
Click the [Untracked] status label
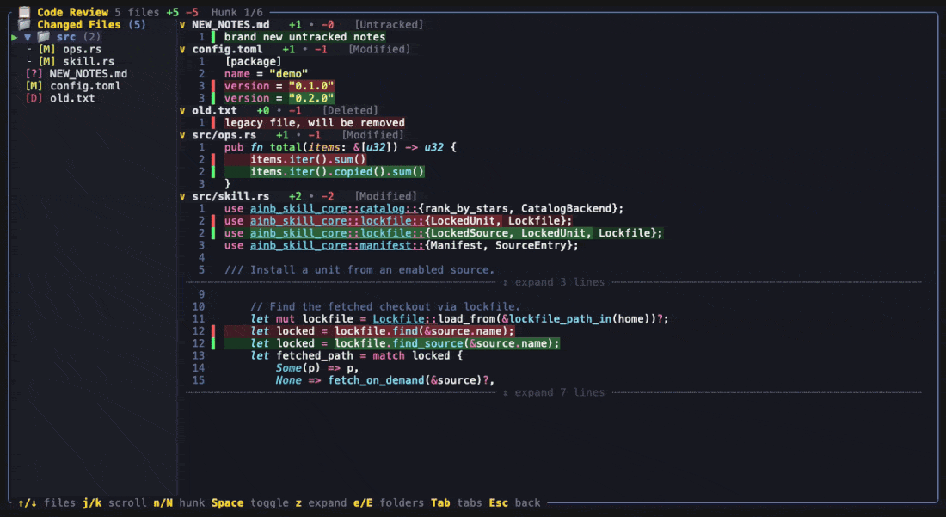click(x=389, y=25)
